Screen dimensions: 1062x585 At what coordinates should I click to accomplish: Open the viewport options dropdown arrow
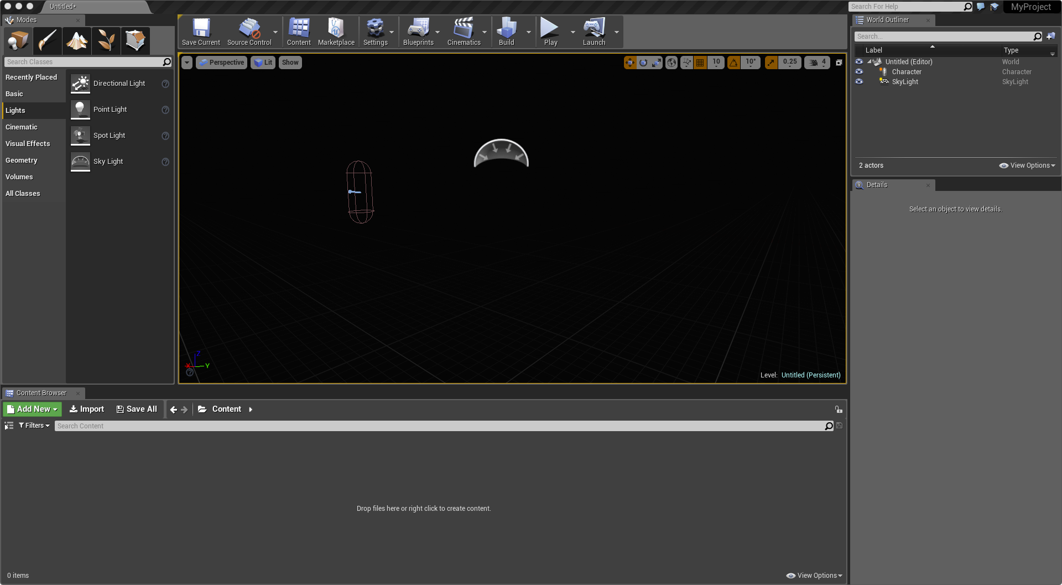(x=187, y=63)
